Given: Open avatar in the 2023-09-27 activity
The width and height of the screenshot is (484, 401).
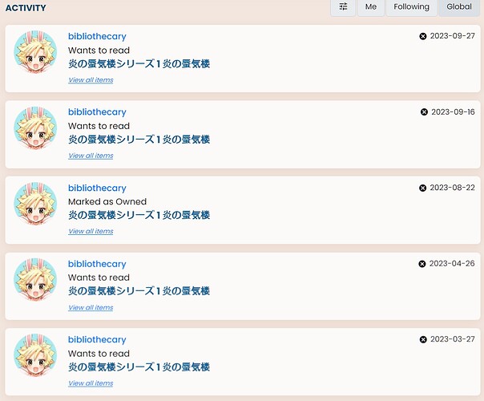Looking at the screenshot, I should tap(35, 51).
